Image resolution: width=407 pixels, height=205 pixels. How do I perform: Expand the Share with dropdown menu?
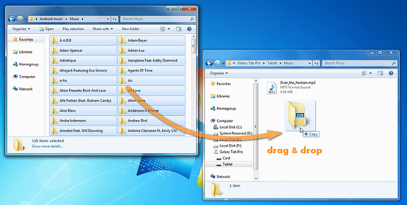103,29
